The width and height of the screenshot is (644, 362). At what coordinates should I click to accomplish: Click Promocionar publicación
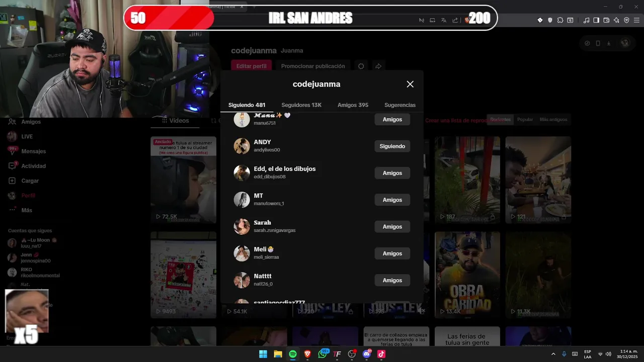tap(313, 66)
